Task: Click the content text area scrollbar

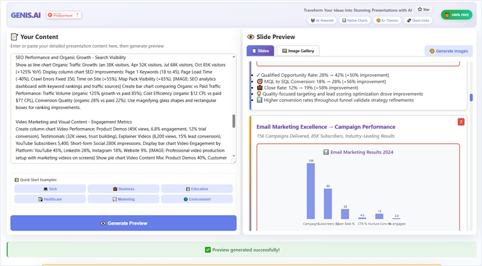Action: coord(234,121)
